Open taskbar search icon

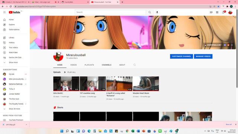point(67,131)
